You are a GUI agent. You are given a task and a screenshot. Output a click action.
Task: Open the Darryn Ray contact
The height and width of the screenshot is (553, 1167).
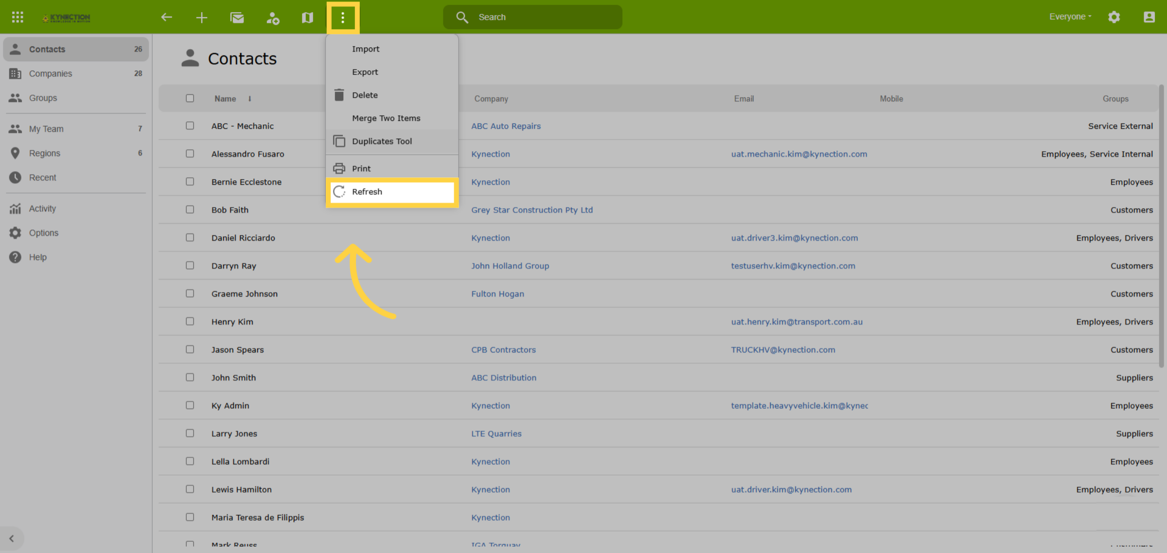pyautogui.click(x=233, y=266)
